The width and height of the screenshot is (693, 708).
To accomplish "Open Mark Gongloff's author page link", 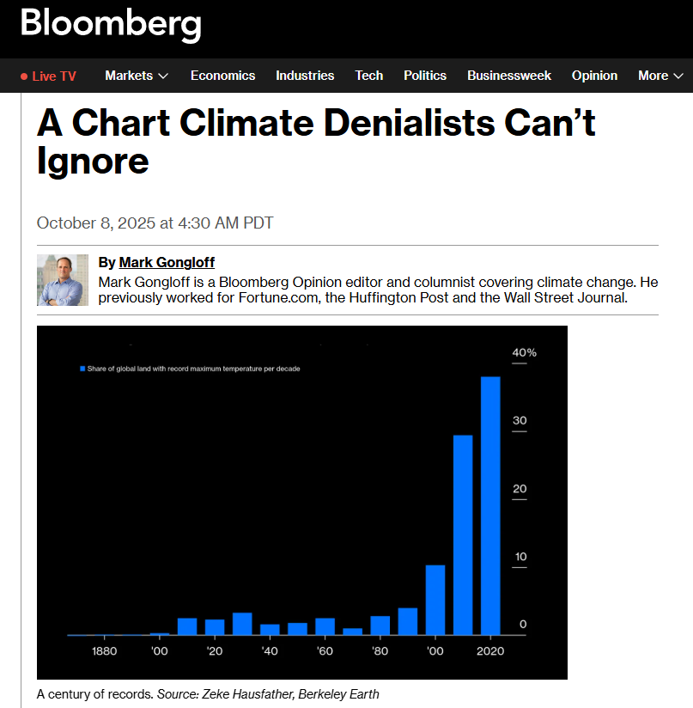I will tap(167, 262).
